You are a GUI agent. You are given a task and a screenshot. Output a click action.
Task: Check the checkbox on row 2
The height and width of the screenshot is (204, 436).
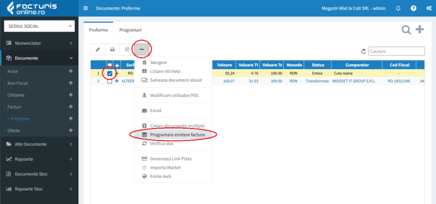tap(110, 82)
